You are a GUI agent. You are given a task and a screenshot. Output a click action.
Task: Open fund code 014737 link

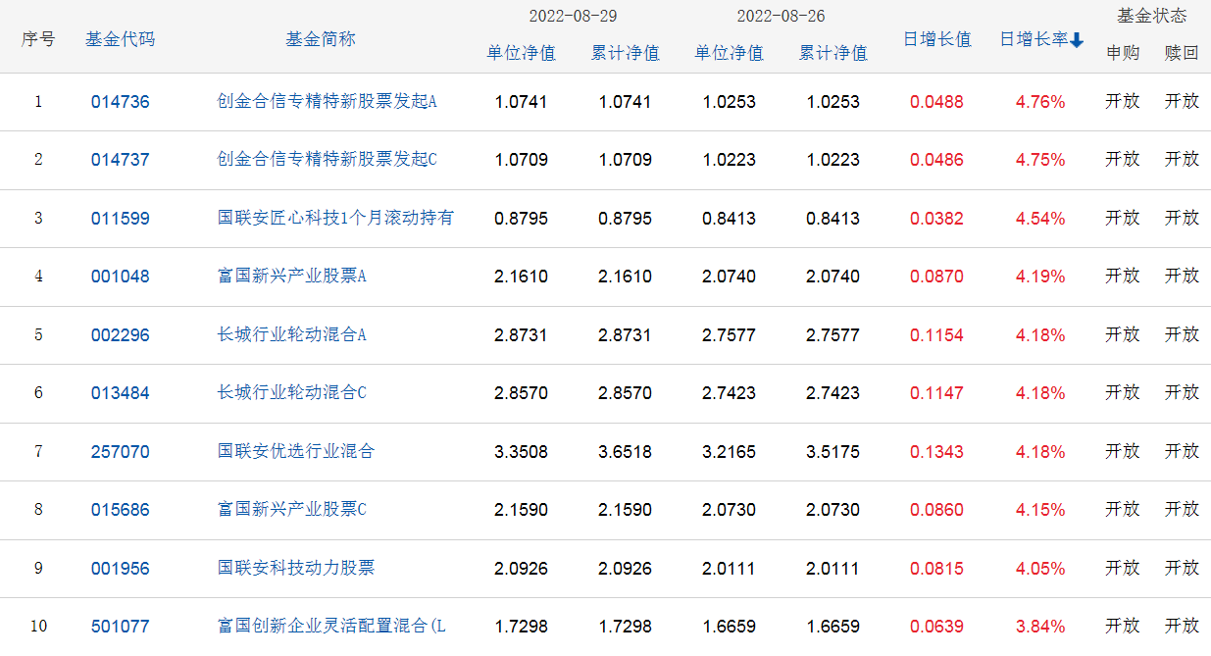tap(121, 160)
